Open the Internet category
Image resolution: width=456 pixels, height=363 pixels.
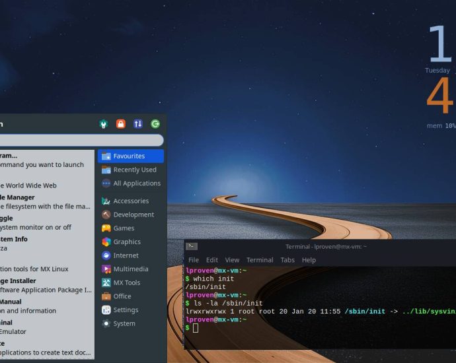click(131, 255)
